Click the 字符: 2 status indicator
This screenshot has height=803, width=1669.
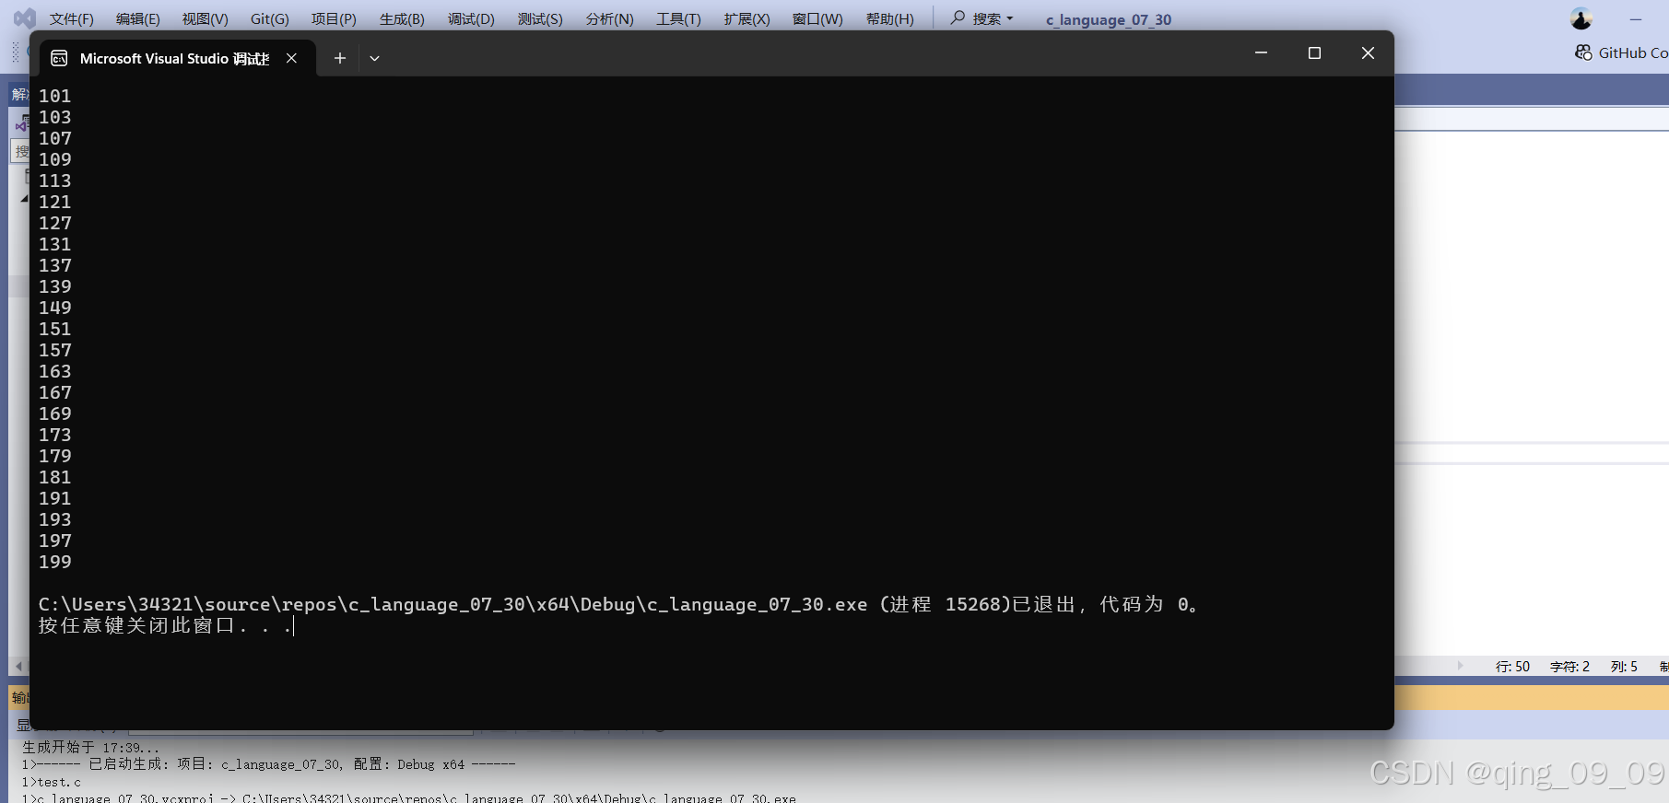point(1569,667)
